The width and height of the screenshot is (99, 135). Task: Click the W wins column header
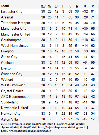pyautogui.click(x=50, y=6)
